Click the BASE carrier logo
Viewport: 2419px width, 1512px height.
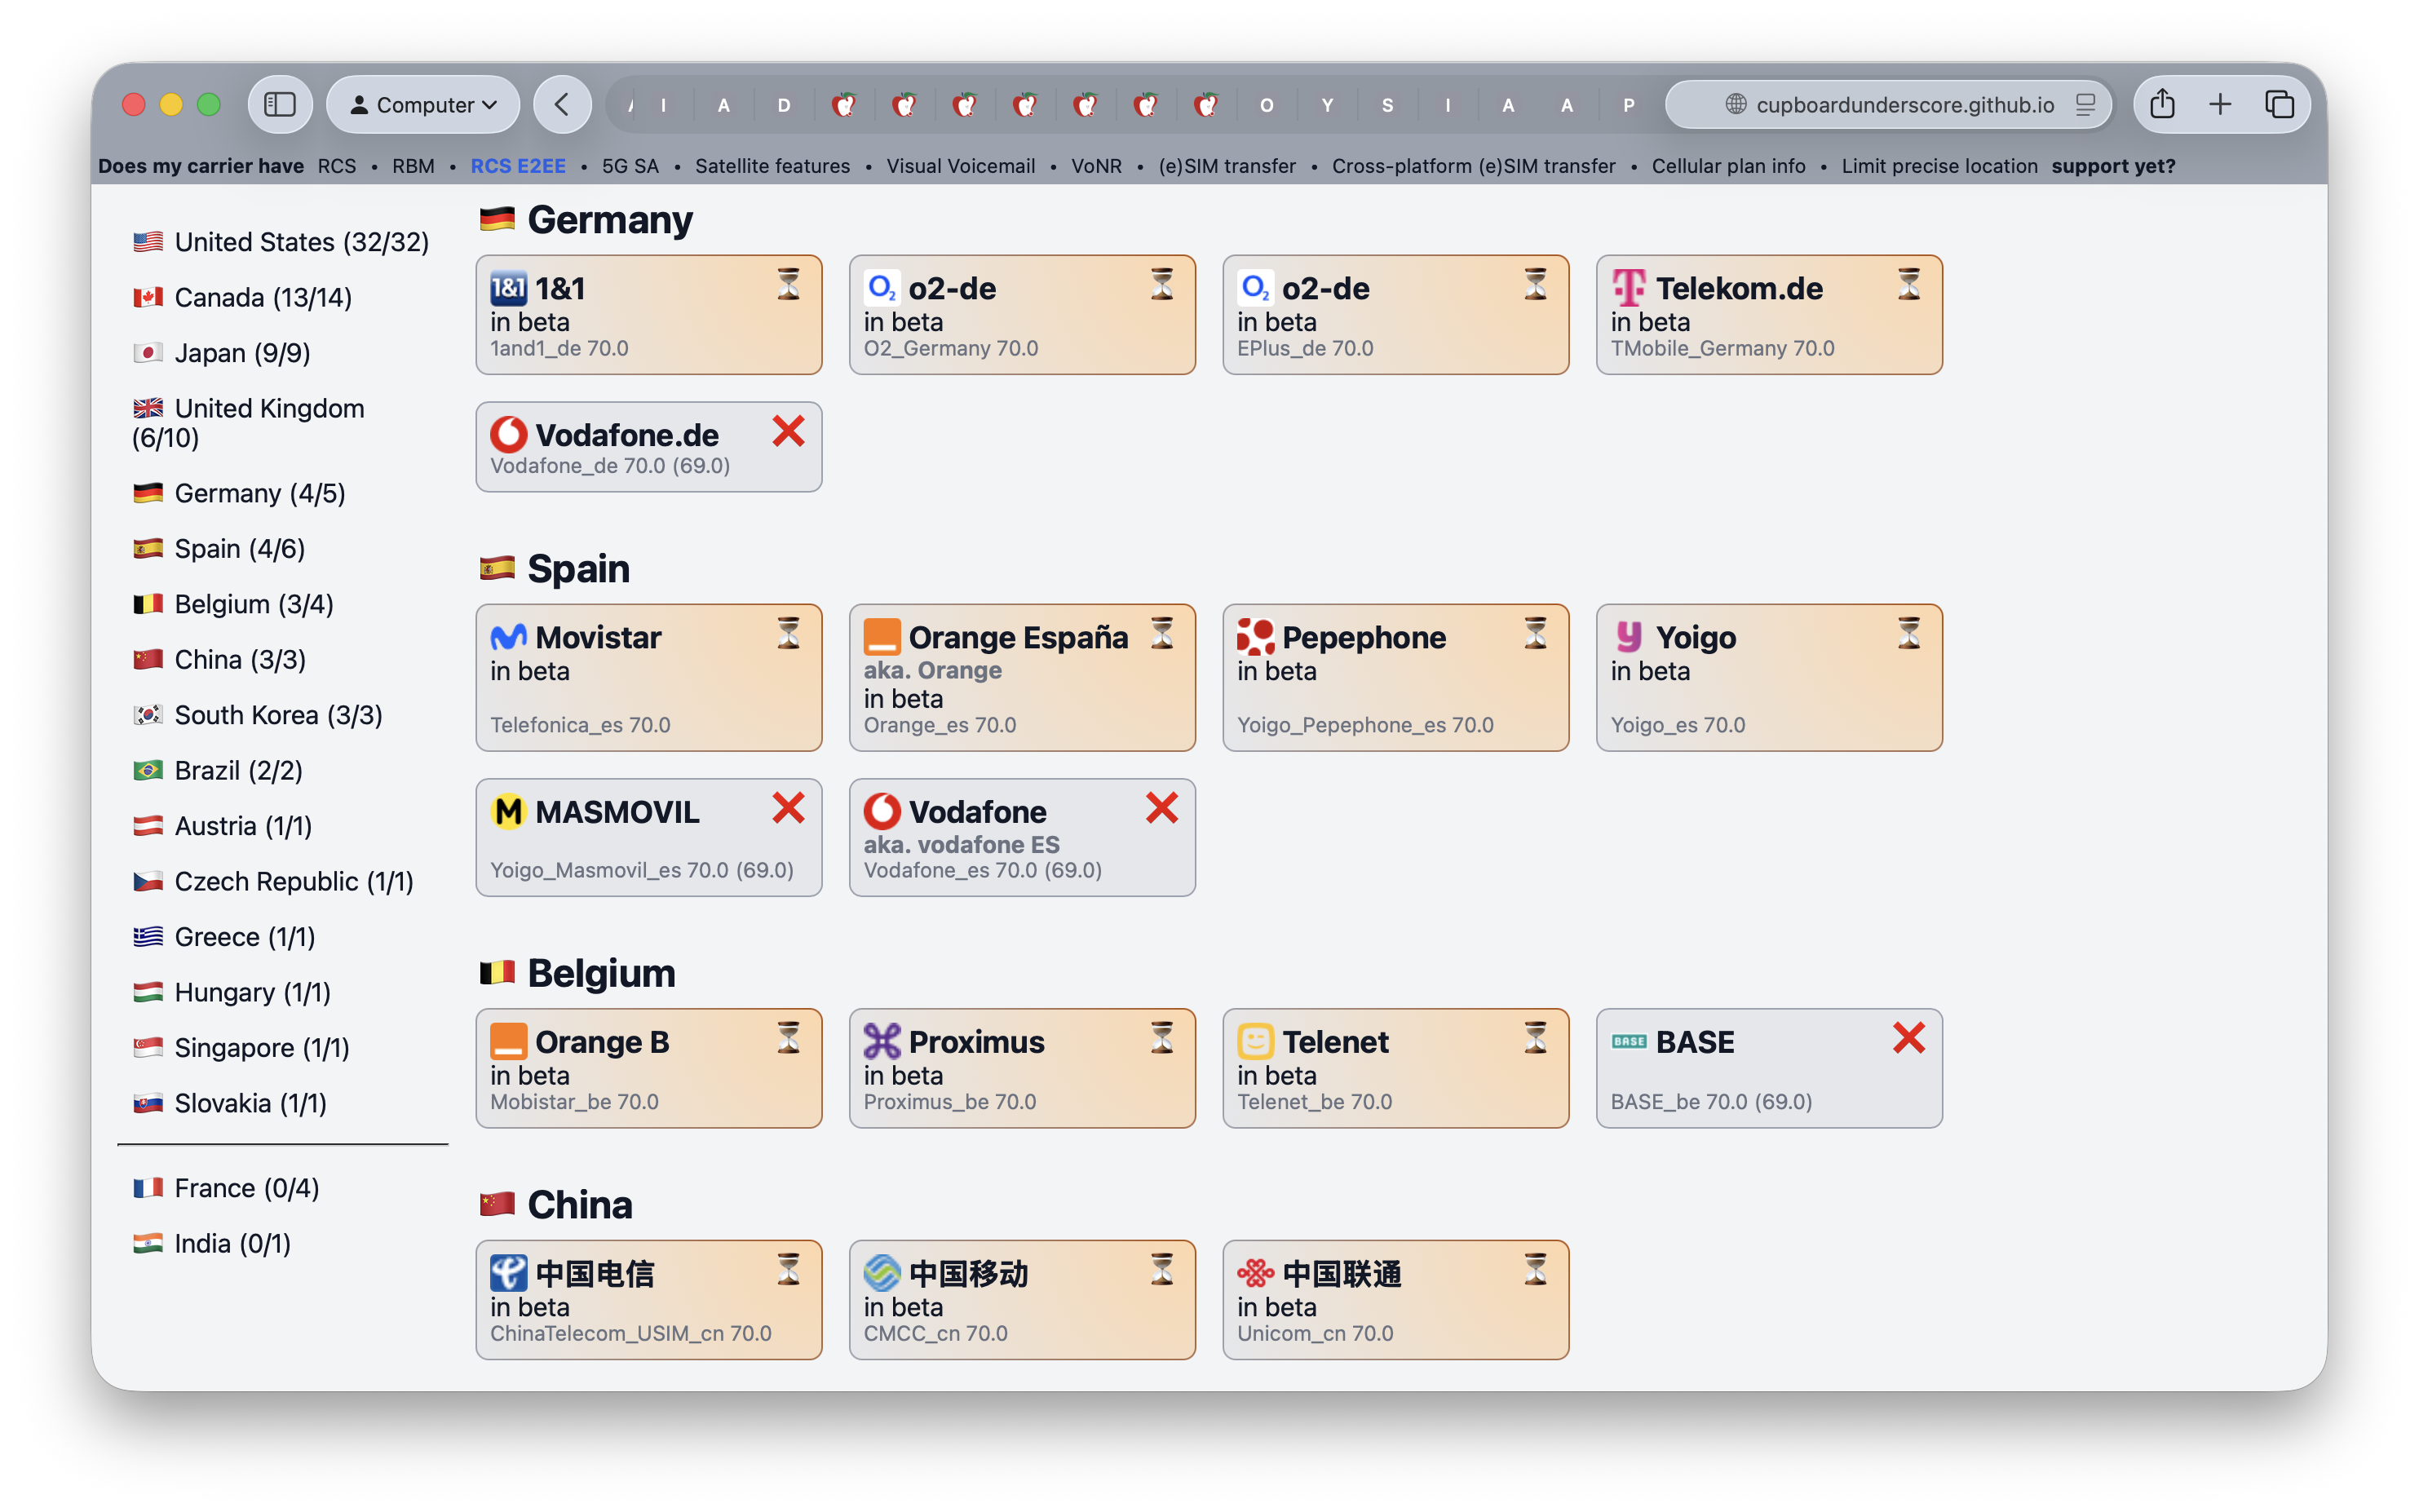[1629, 1041]
